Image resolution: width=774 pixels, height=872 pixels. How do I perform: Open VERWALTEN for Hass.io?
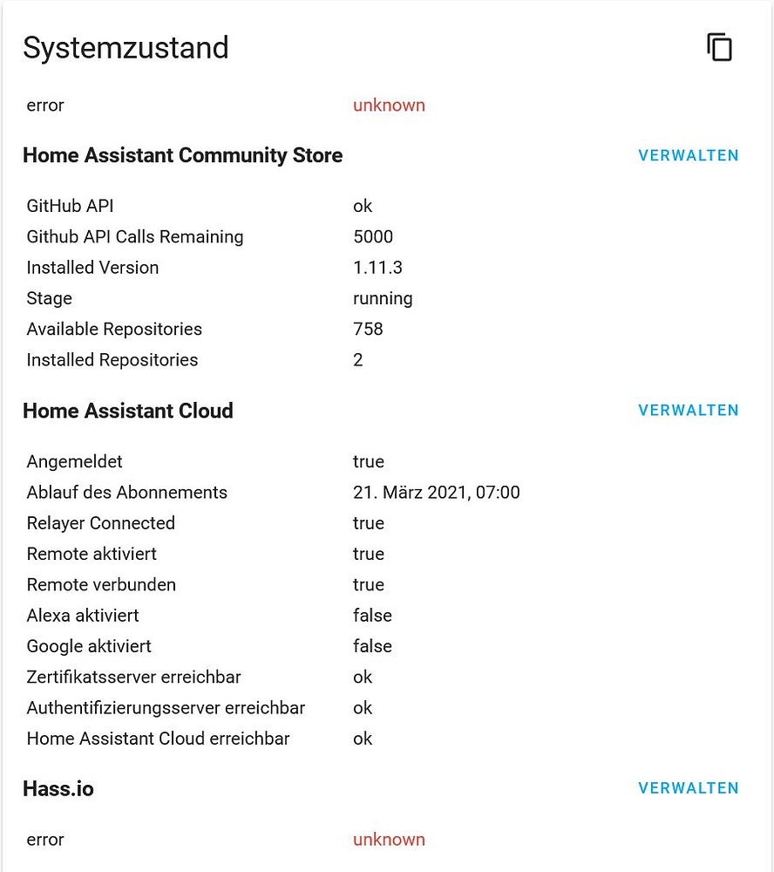[689, 787]
